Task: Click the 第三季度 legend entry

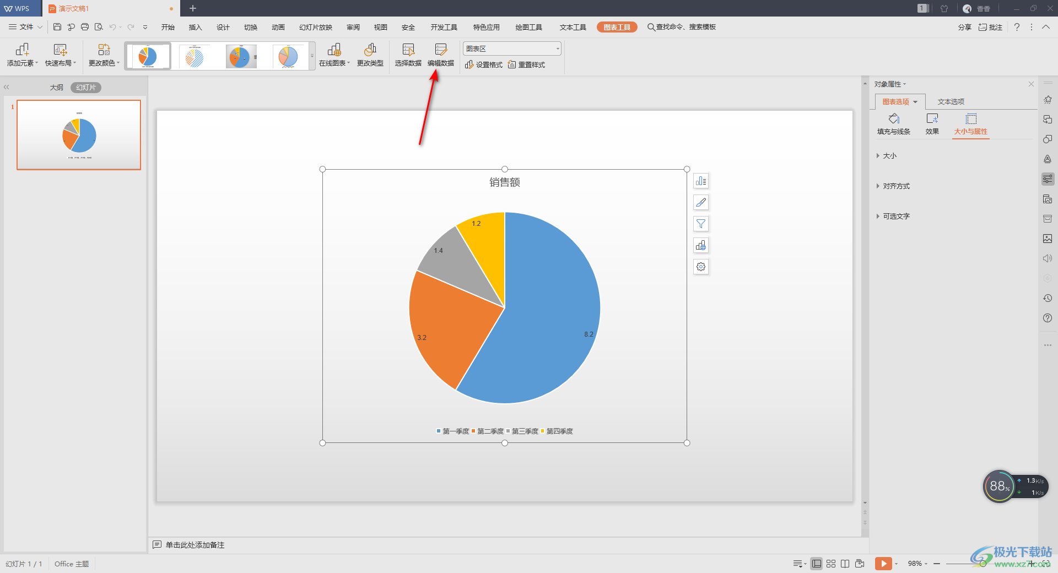Action: (x=522, y=431)
